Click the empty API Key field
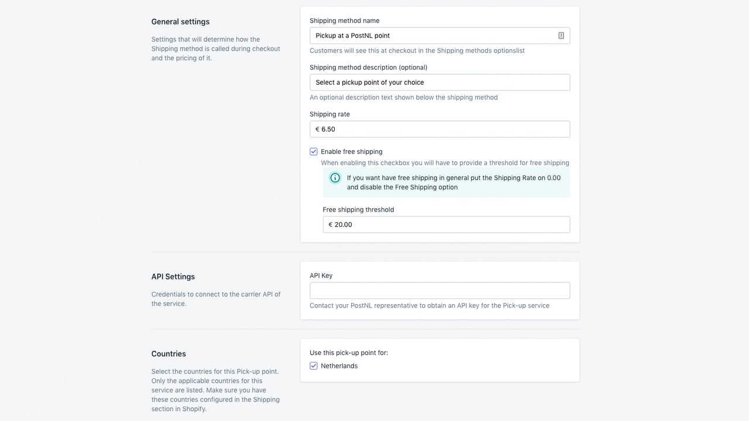 [x=439, y=291]
